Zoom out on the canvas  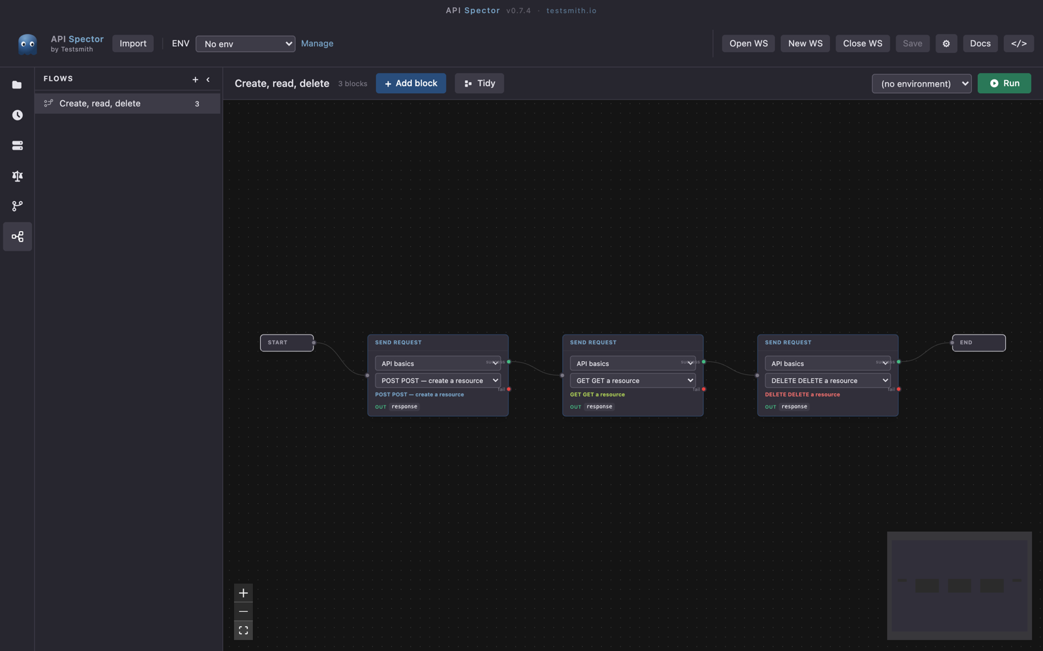[243, 612]
